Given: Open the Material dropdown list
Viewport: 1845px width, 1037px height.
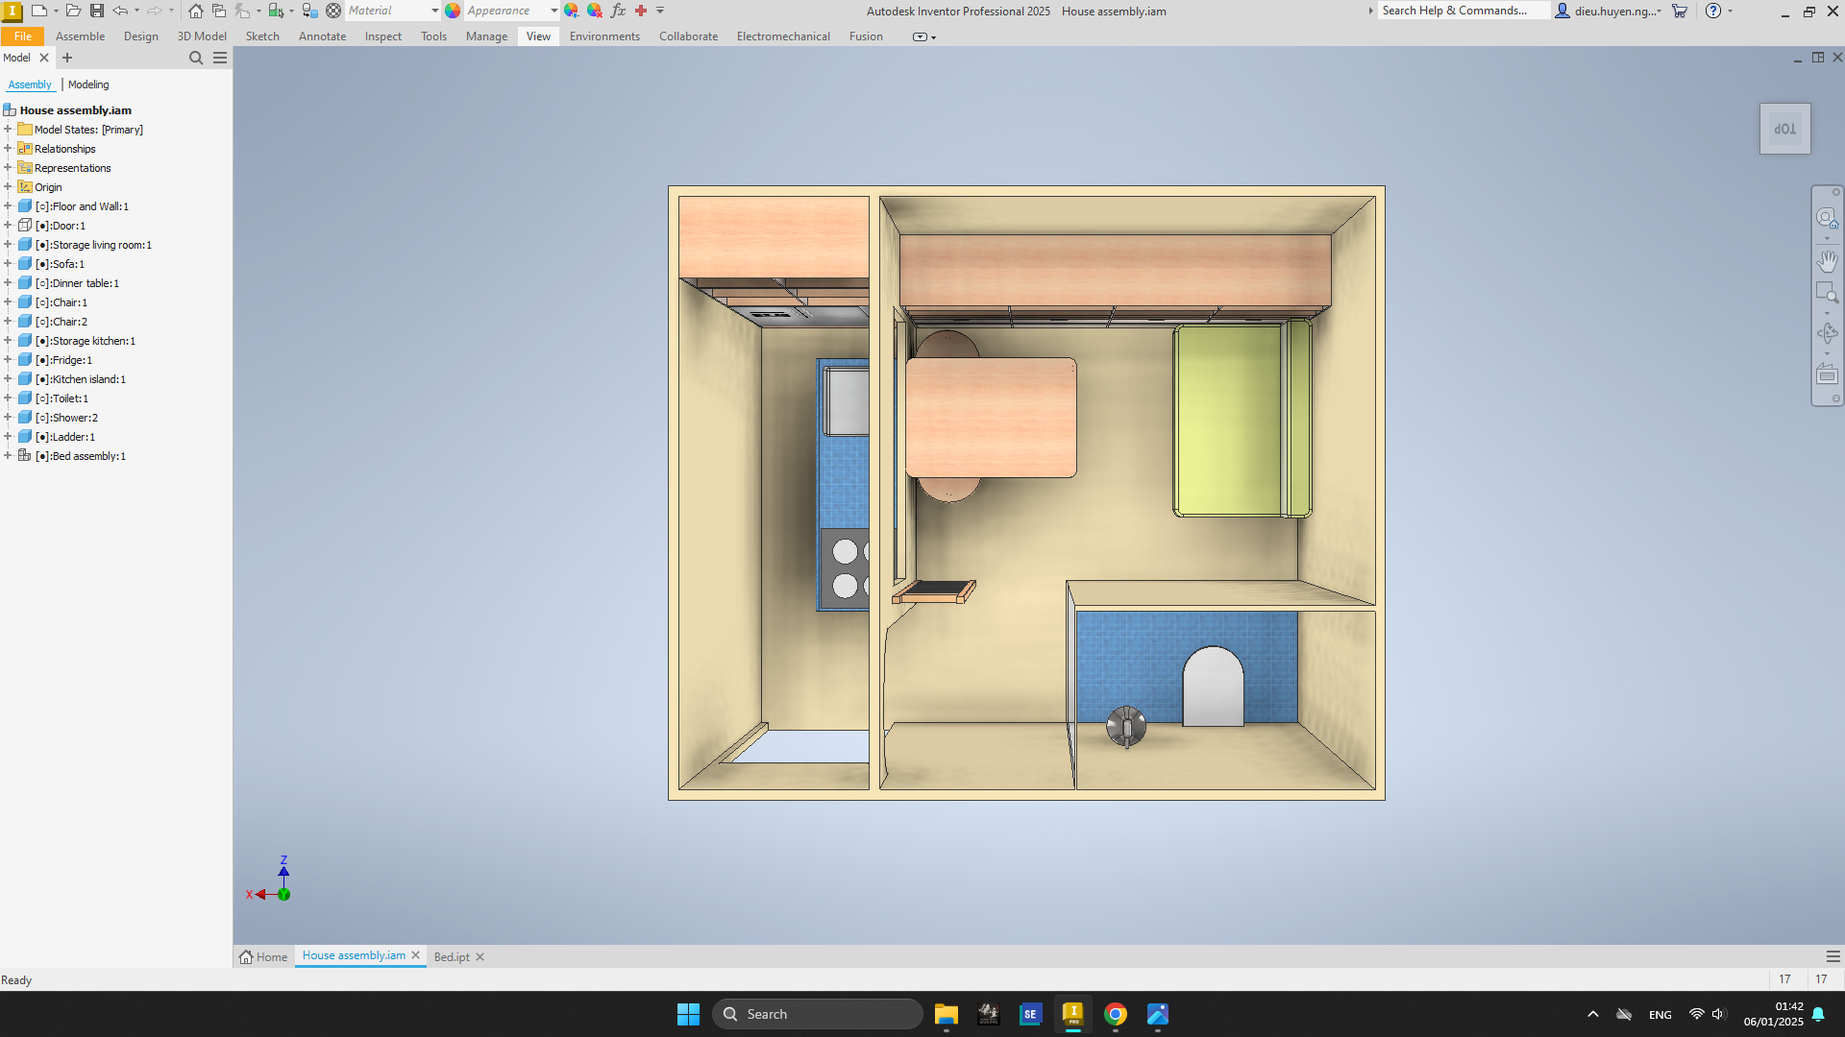Looking at the screenshot, I should (x=434, y=11).
